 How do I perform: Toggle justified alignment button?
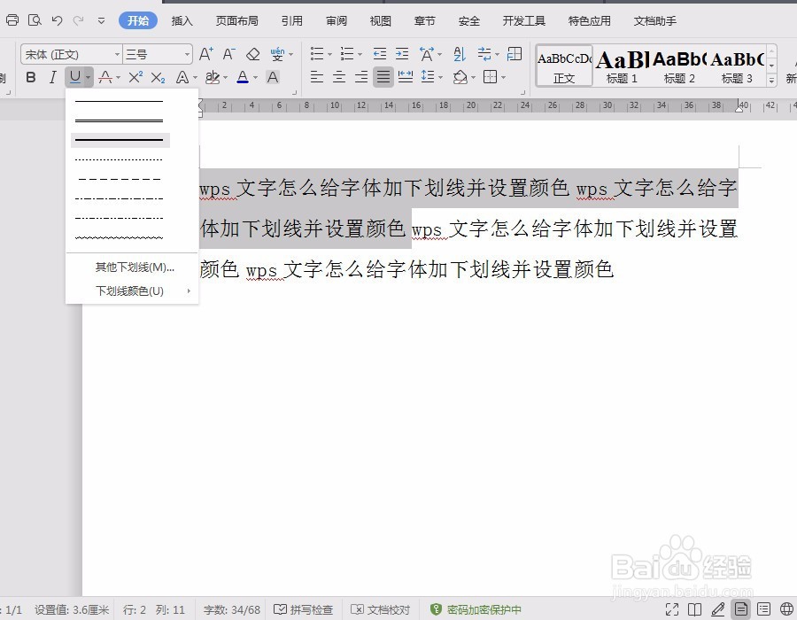click(383, 77)
